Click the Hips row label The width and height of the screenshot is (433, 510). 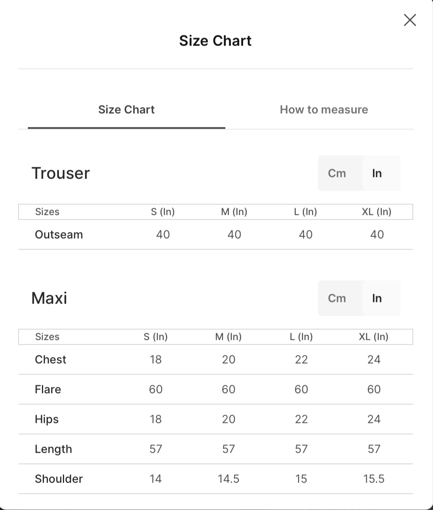(x=47, y=419)
